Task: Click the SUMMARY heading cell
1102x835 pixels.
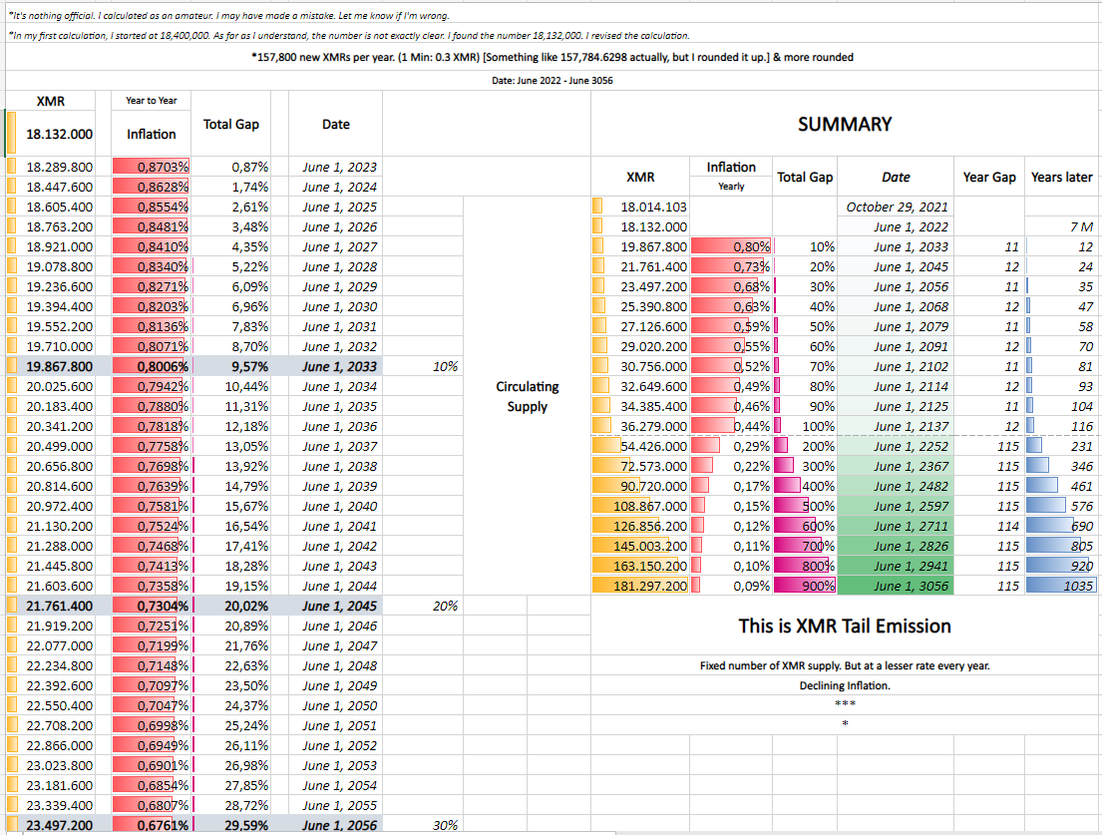Action: pyautogui.click(x=844, y=124)
